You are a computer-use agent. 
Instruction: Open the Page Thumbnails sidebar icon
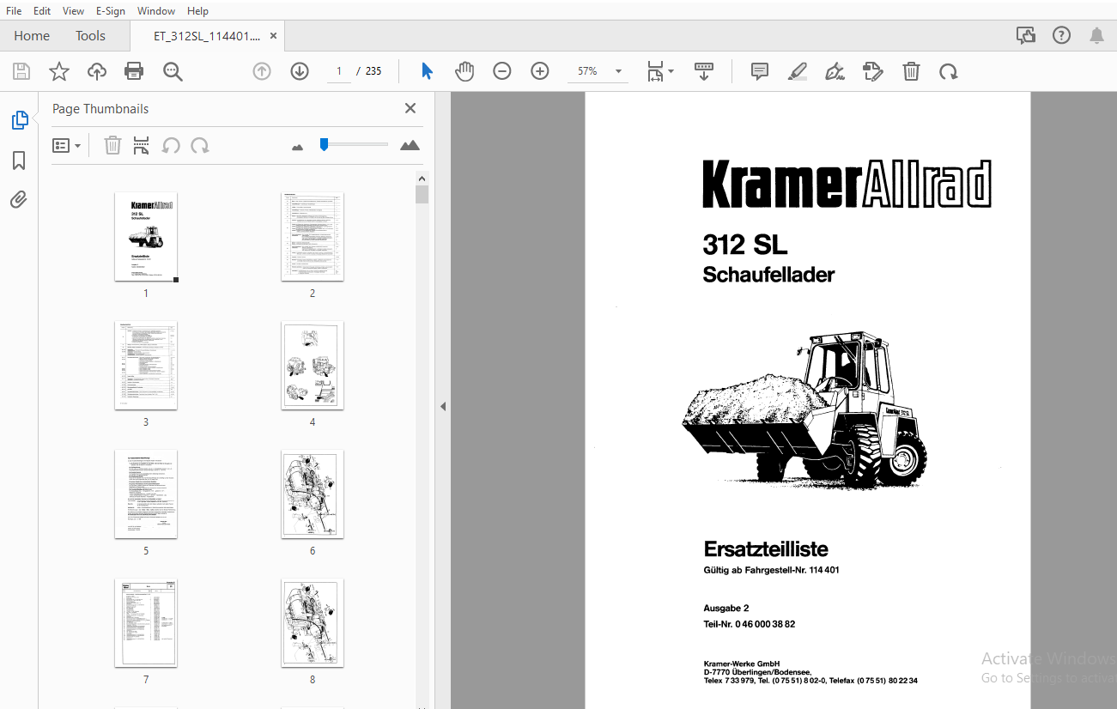pos(20,120)
